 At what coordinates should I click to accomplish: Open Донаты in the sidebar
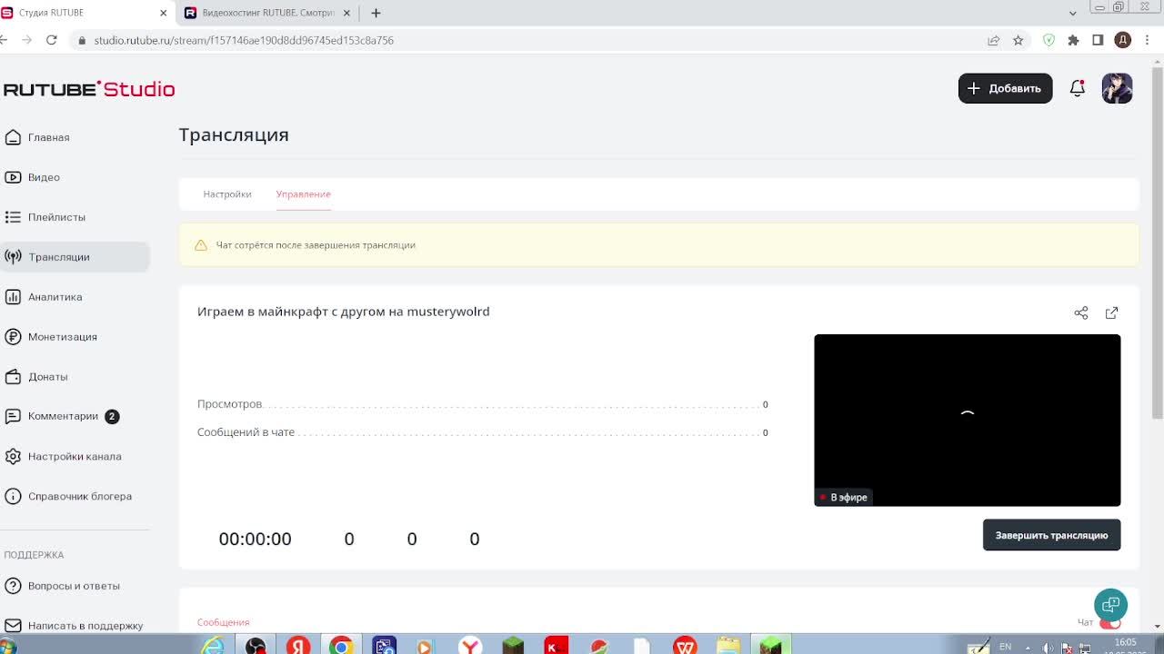pyautogui.click(x=36, y=377)
